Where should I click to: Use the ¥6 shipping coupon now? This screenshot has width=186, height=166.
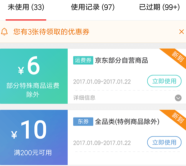pos(164,81)
